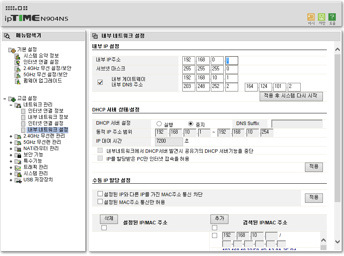The width and height of the screenshot is (344, 256).
Task: Expand the 2.4GHz 무선랜 관리 node
Action: (11, 136)
